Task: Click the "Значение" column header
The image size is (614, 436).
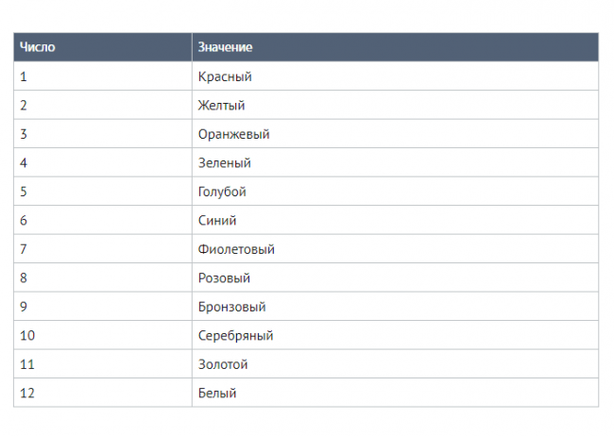Action: click(225, 47)
